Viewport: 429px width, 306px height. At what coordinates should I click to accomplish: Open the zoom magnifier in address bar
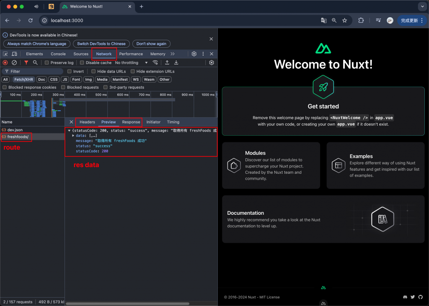(x=334, y=21)
